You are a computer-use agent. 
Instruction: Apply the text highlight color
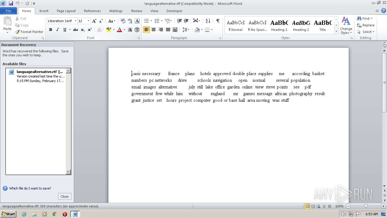coord(109,30)
